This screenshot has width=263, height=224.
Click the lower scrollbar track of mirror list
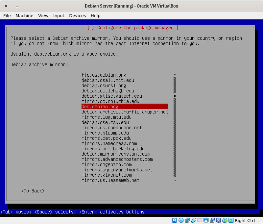pos(175,137)
